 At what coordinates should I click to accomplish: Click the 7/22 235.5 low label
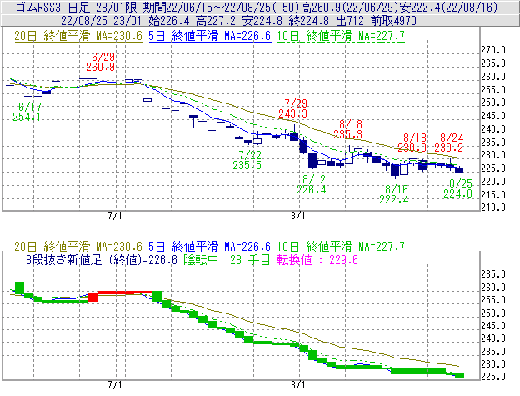247,160
